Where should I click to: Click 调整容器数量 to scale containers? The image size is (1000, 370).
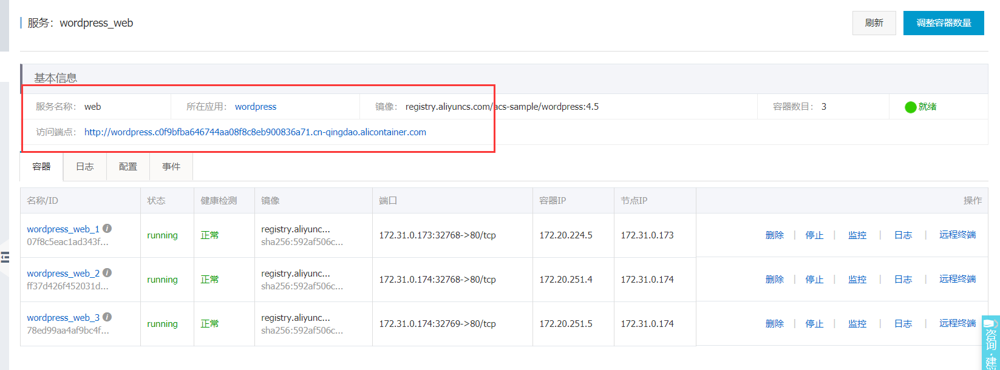pyautogui.click(x=944, y=23)
